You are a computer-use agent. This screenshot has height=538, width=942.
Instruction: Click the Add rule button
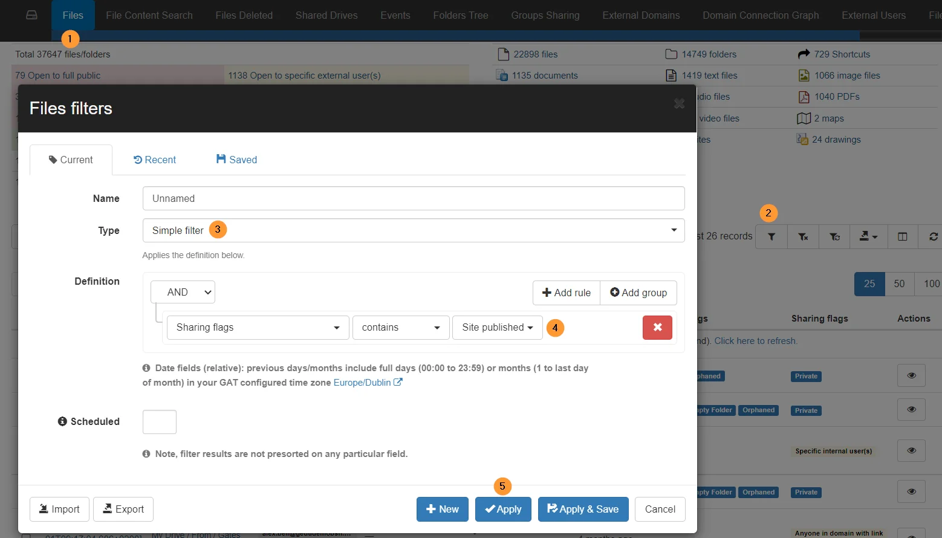tap(567, 293)
